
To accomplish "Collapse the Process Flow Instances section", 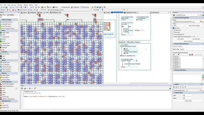I will point(173,44).
